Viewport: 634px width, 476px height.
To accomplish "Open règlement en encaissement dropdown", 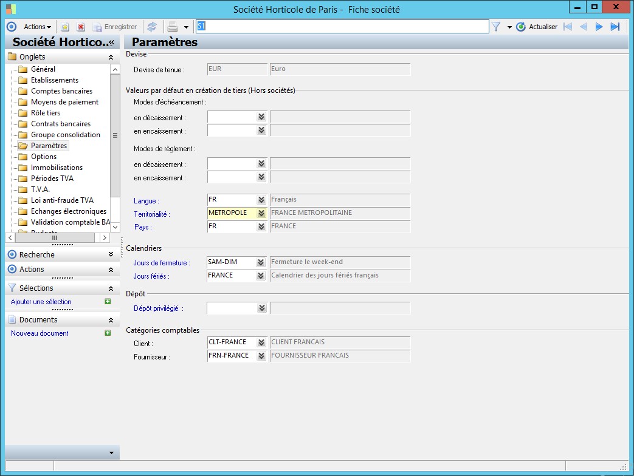I will [x=261, y=177].
